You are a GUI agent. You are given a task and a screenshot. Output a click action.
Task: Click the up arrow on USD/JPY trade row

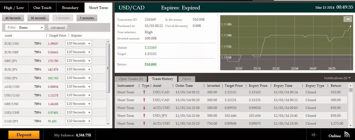point(144,116)
